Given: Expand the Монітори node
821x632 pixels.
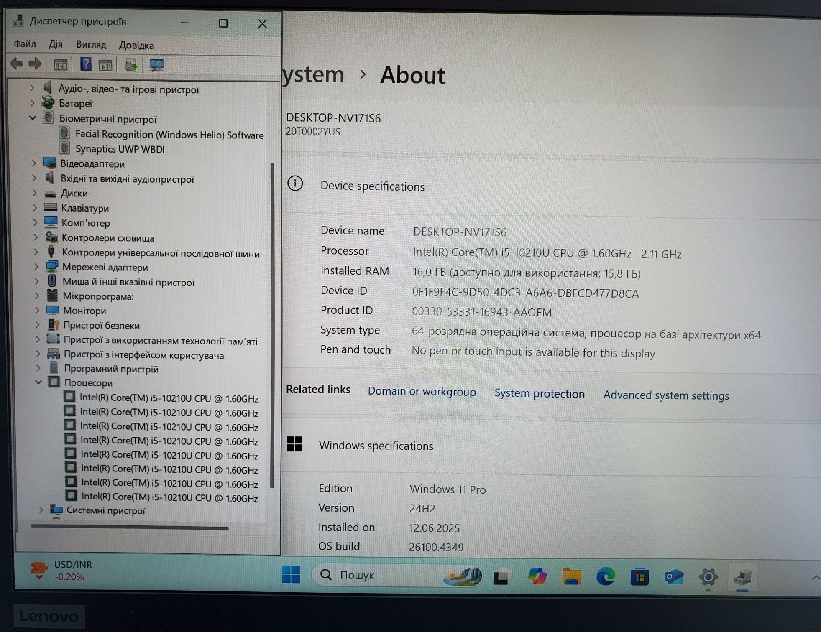Looking at the screenshot, I should (37, 310).
